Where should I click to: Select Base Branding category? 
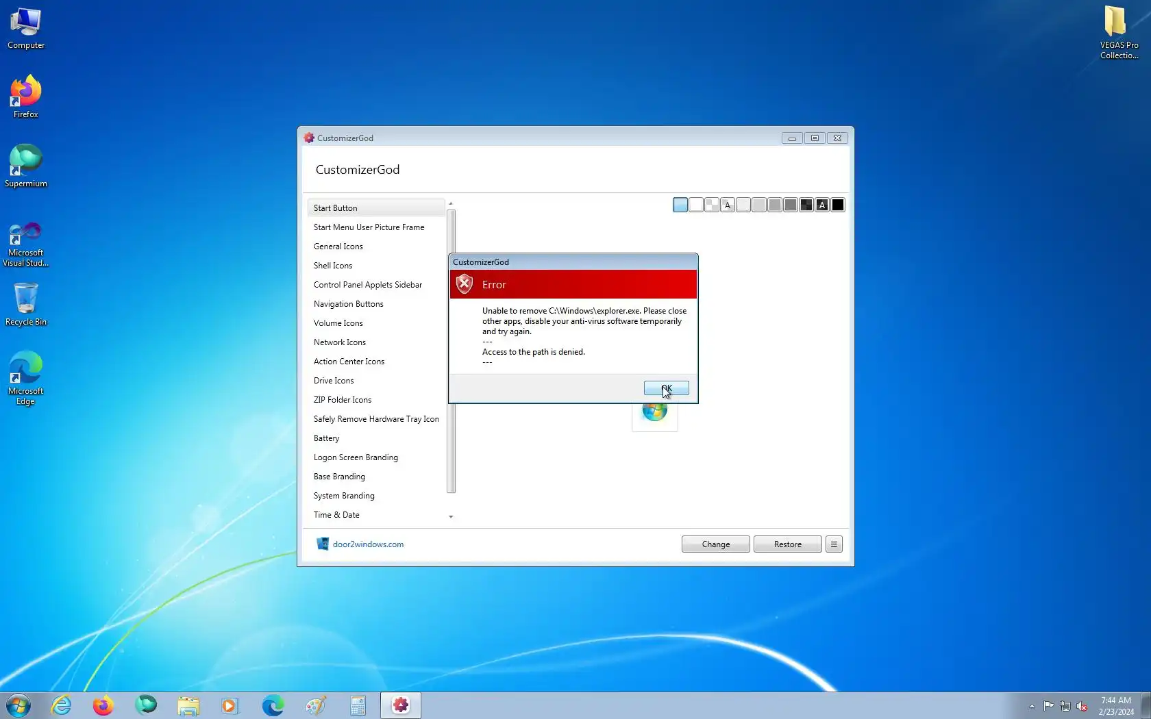tap(376, 477)
